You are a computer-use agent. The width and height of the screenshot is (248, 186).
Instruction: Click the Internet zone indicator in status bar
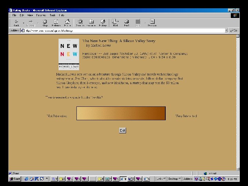(x=211, y=174)
